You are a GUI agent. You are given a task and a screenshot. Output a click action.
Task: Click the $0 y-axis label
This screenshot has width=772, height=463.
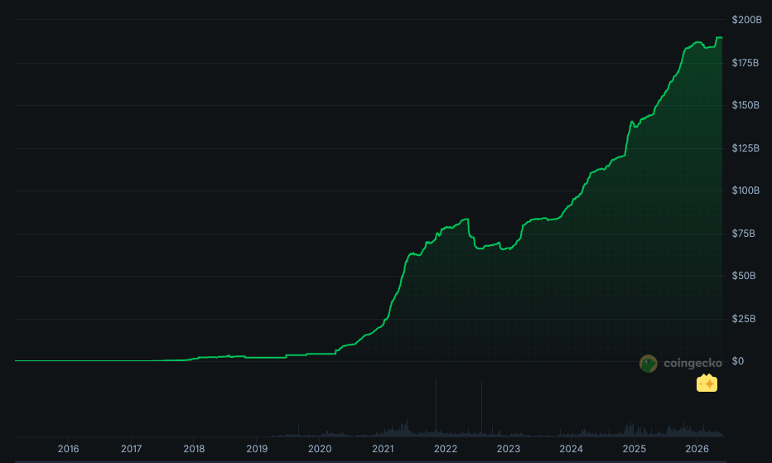737,361
